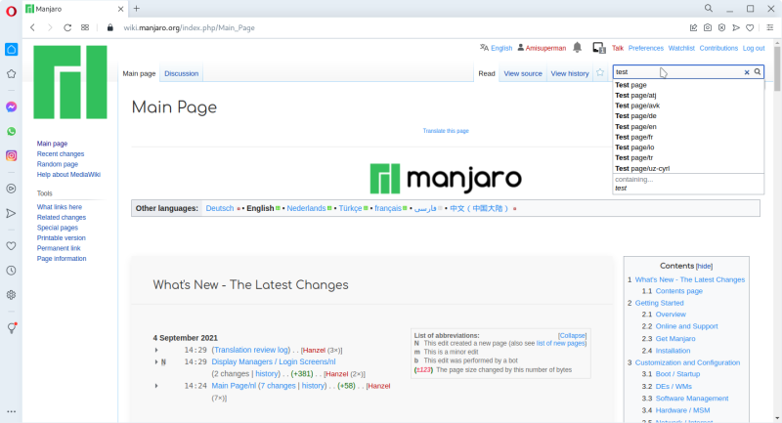Open the View source tab

523,73
